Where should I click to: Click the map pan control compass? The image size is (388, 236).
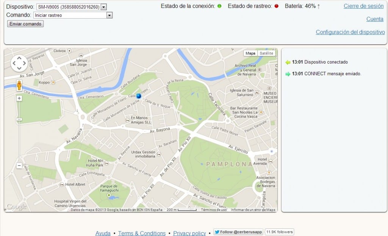coord(19,63)
